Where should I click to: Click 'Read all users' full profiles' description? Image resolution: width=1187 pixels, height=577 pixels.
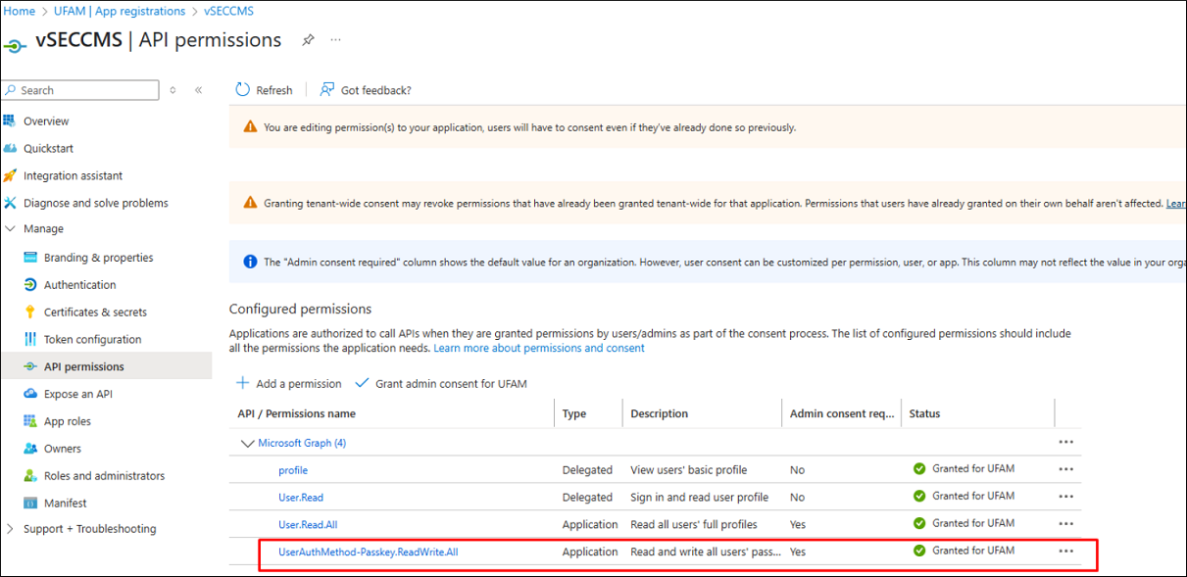pos(694,524)
